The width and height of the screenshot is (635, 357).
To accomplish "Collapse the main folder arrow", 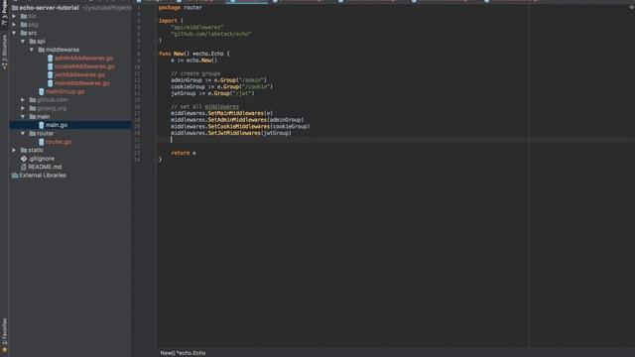I will (23, 117).
